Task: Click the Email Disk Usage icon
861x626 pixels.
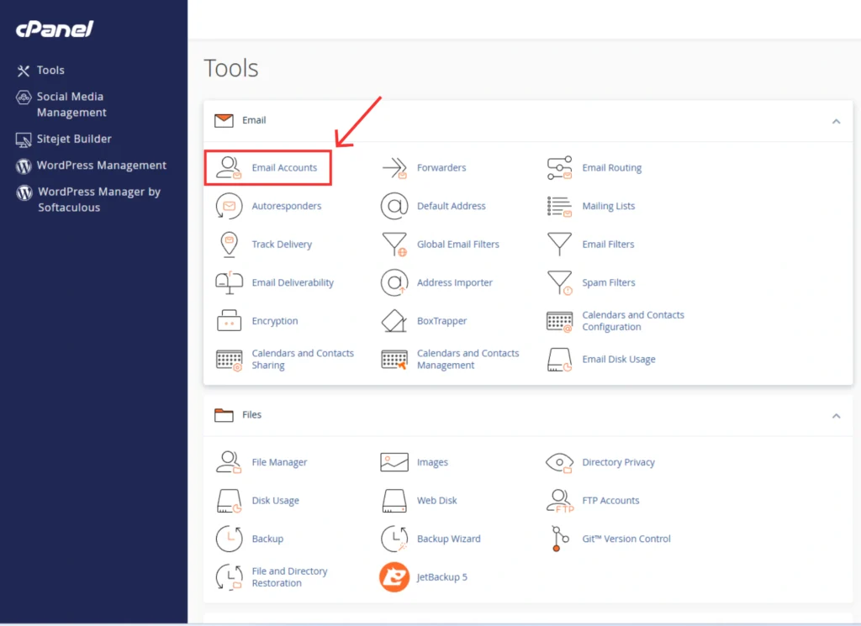Action: pyautogui.click(x=559, y=360)
